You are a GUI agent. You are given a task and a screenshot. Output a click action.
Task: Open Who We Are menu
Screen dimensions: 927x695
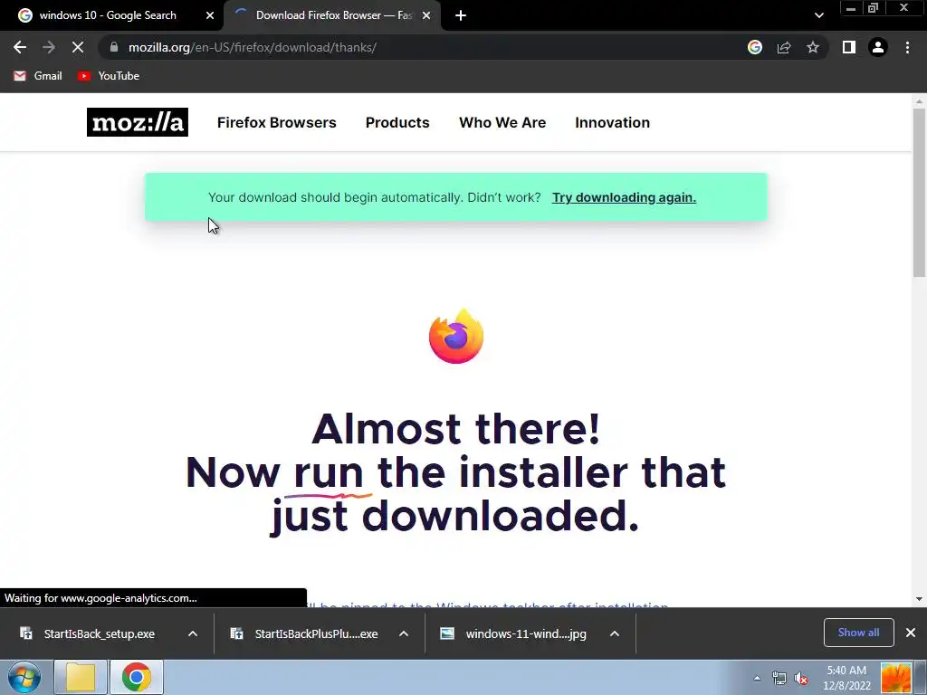[502, 122]
